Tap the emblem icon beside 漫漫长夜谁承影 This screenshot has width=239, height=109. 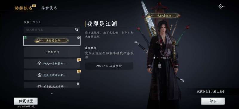[x=39, y=75]
